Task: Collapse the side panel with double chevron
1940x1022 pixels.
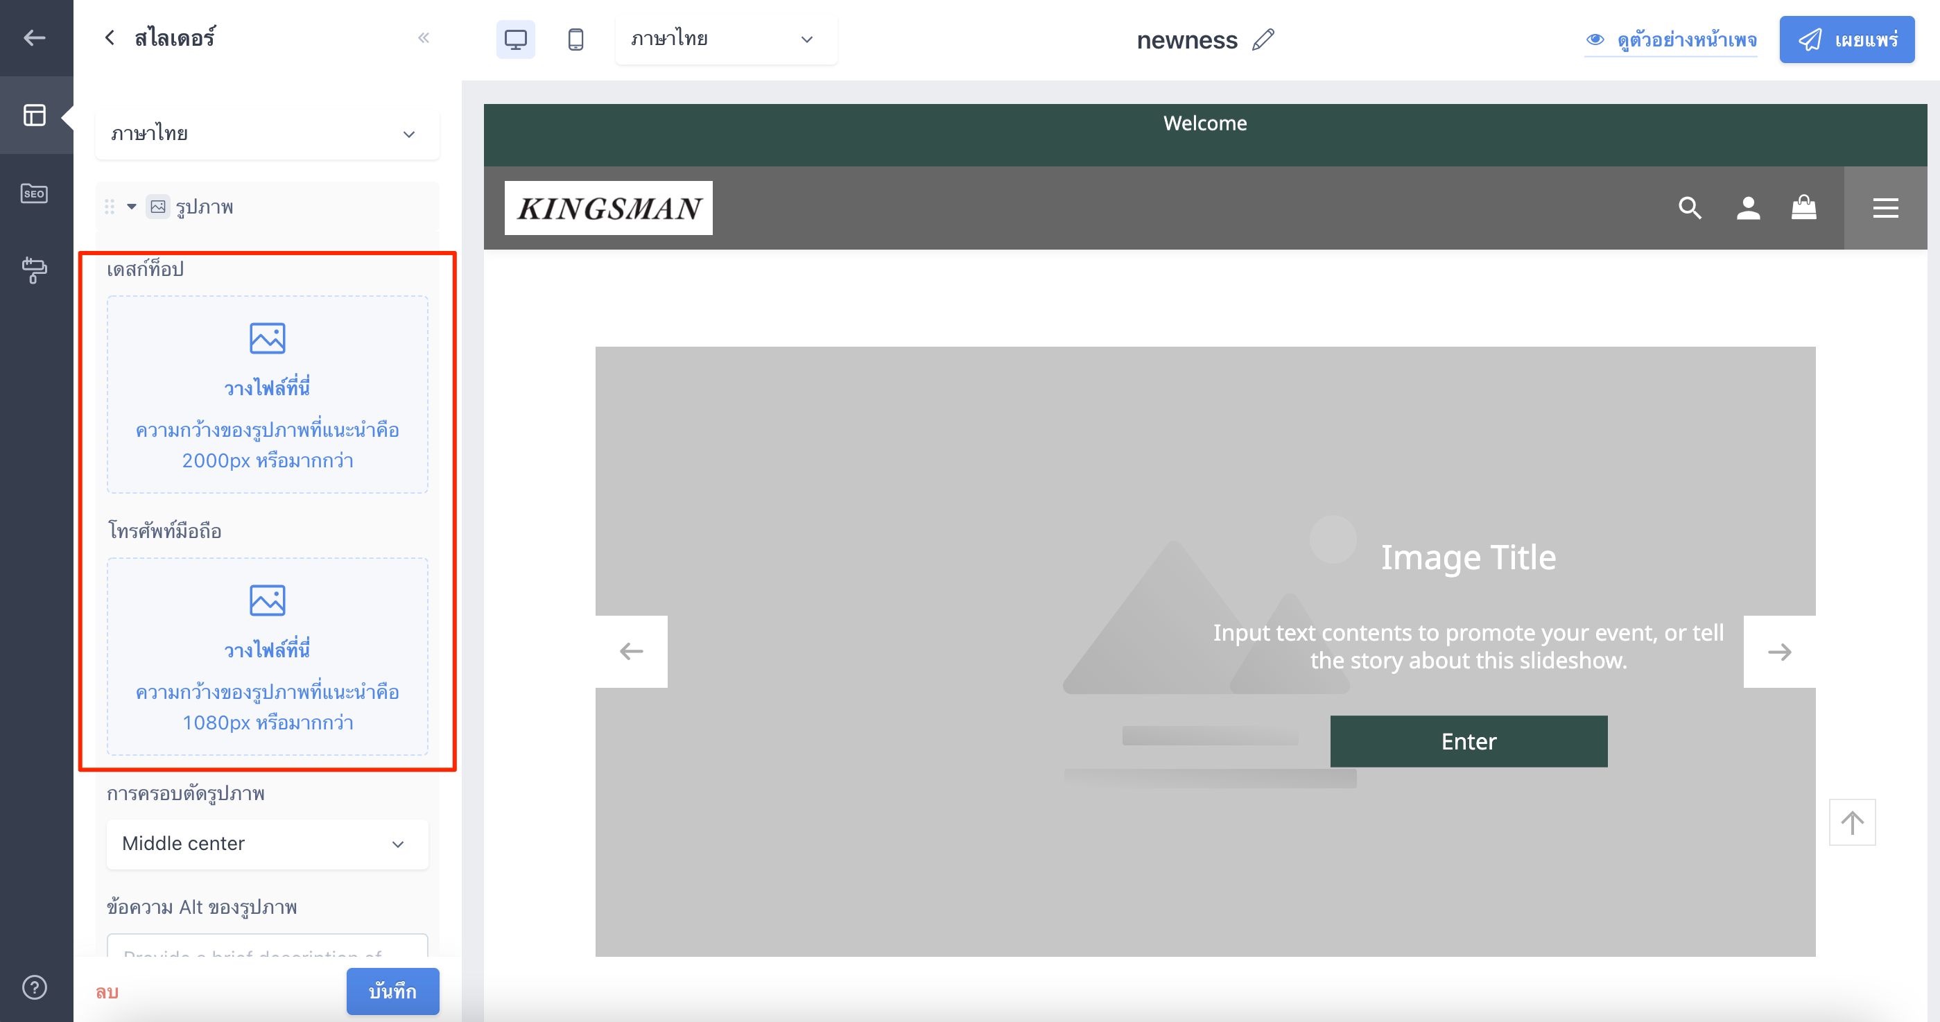Action: tap(424, 37)
